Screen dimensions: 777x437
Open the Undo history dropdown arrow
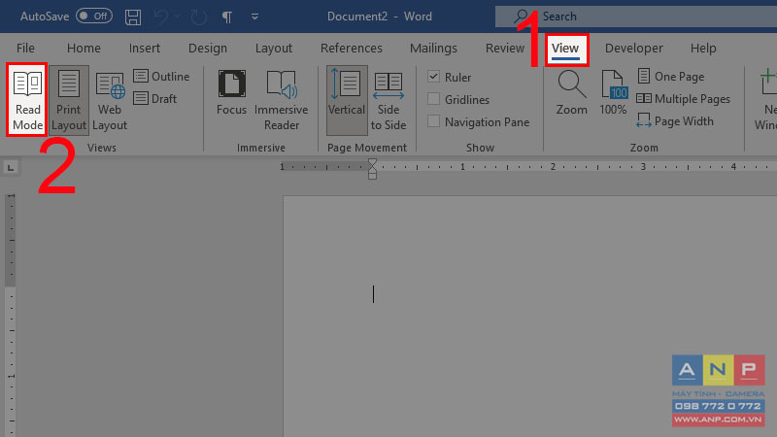coord(177,17)
